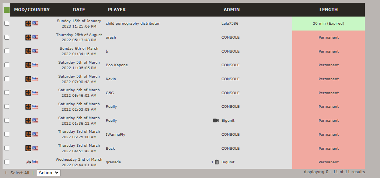
Task: Tick the checkbox for the orash ban
Action: pyautogui.click(x=7, y=37)
